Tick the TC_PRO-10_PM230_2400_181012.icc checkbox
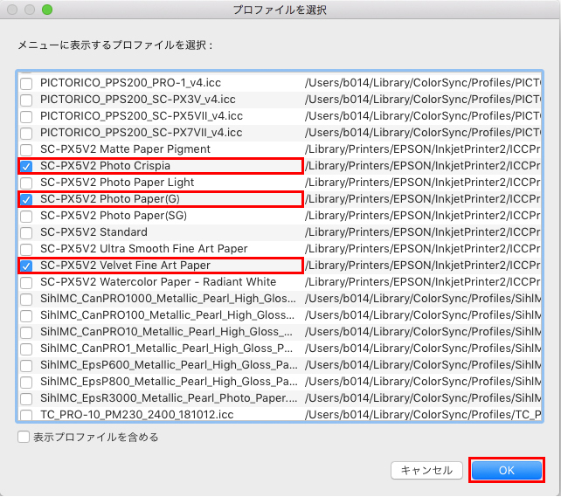561x497 pixels. tap(26, 415)
